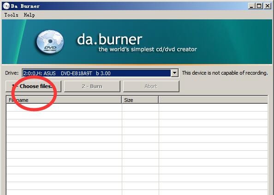Click the 'da.burner' banner title
The height and width of the screenshot is (195, 274).
click(110, 39)
